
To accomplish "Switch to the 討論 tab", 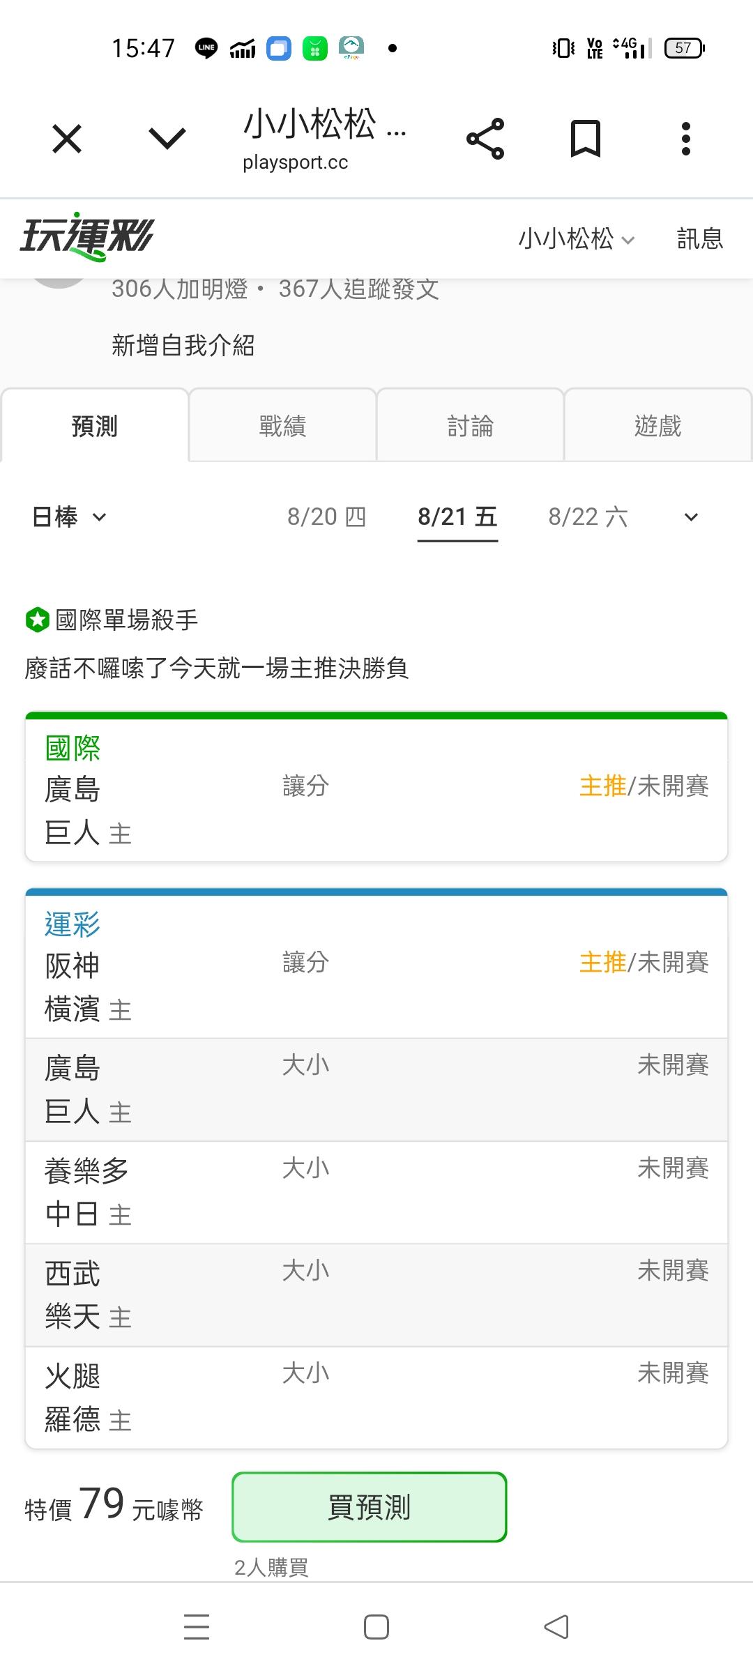I will point(470,425).
